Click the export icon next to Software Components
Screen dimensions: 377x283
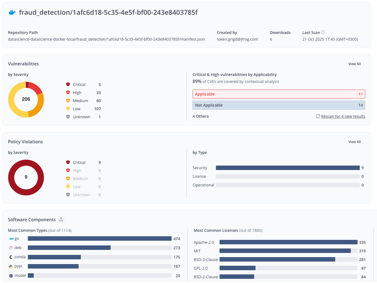click(61, 220)
